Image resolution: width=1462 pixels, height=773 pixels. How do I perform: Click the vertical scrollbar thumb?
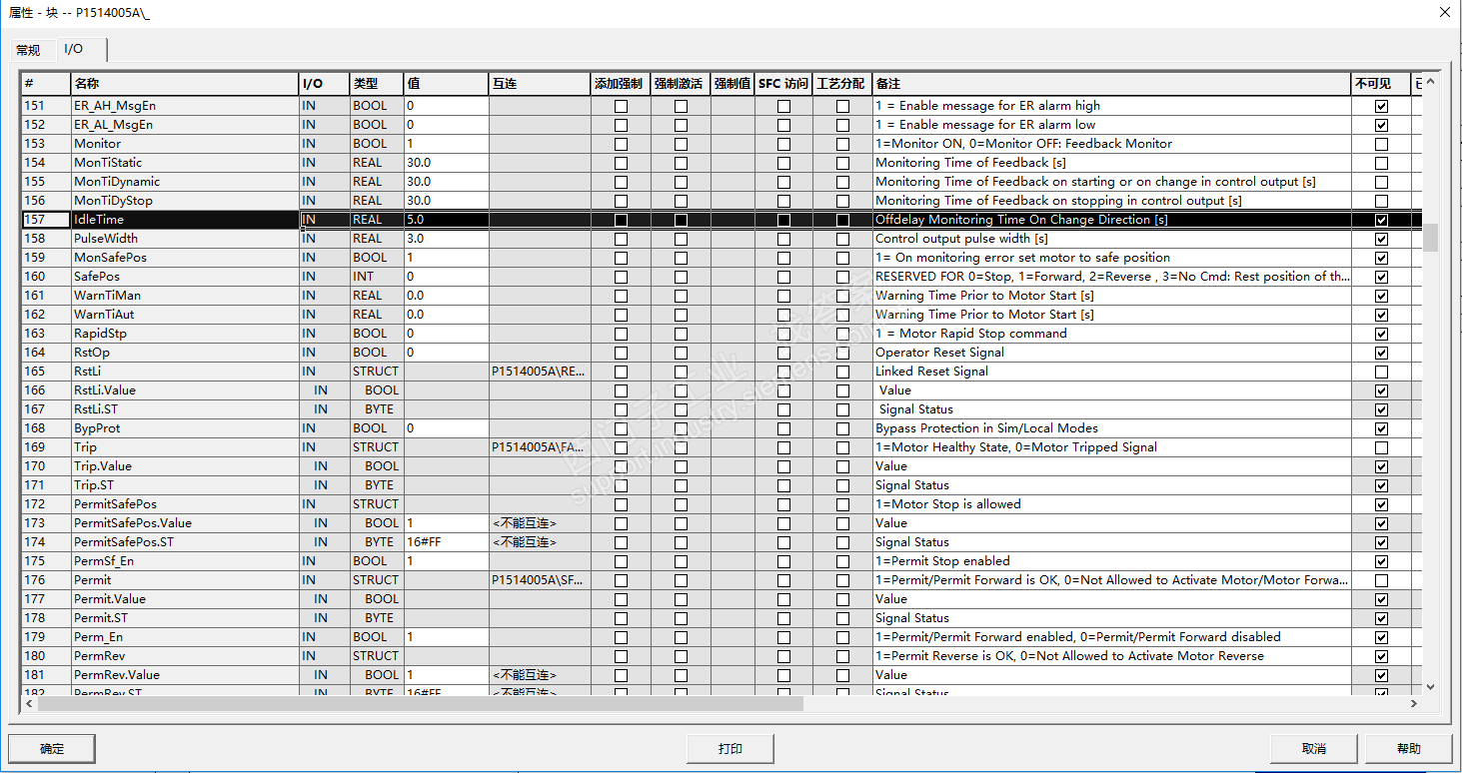point(1430,237)
